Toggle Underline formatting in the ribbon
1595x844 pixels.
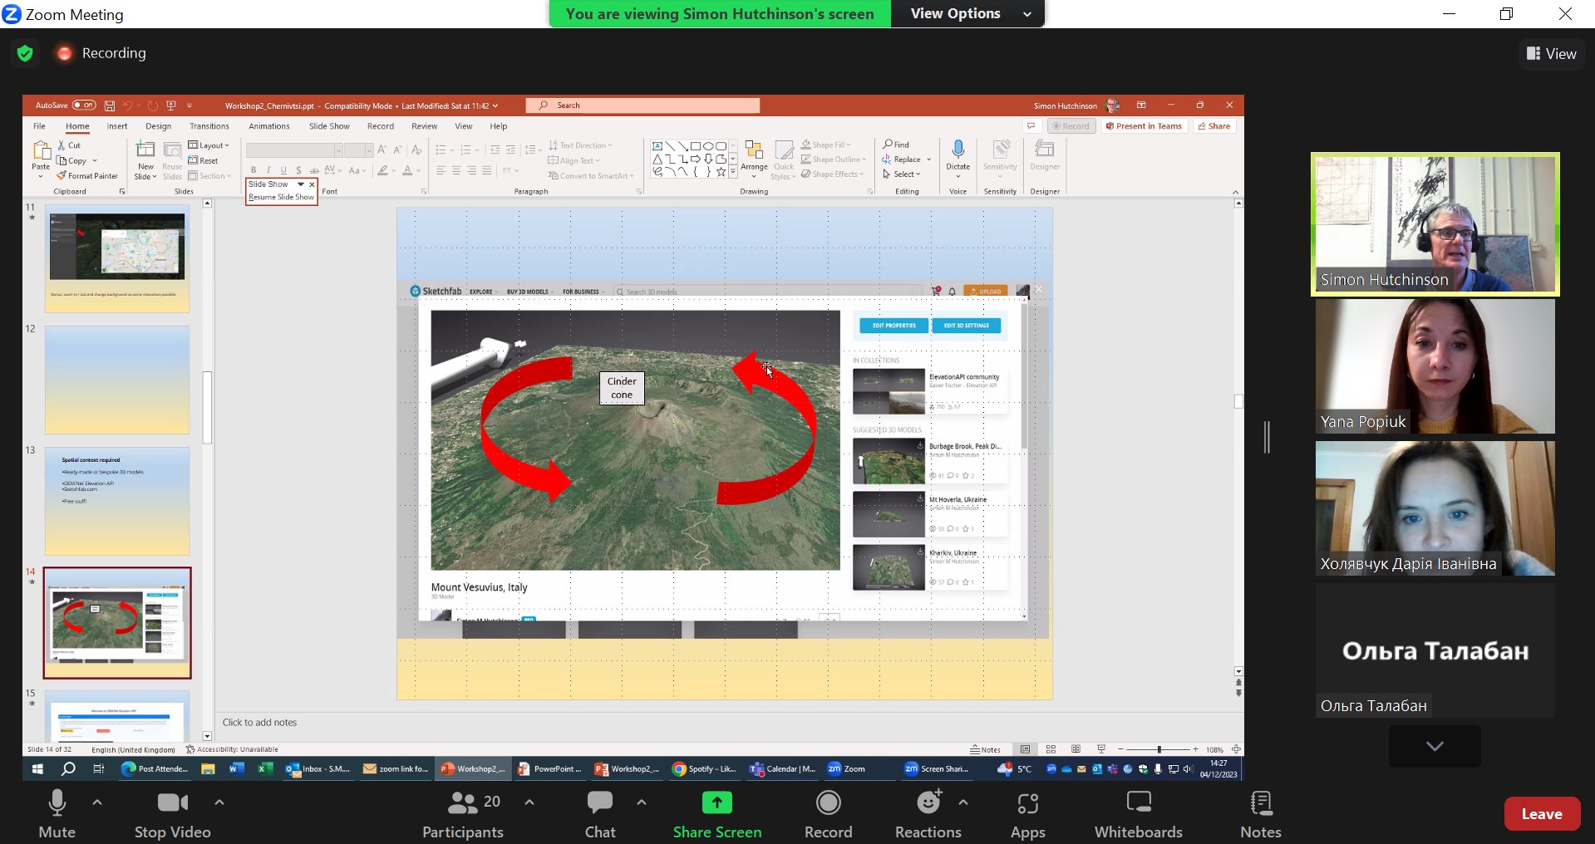tap(283, 170)
